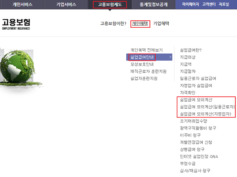Expand the arrow on 실업급여안내 row
237x177 pixels.
(170, 57)
